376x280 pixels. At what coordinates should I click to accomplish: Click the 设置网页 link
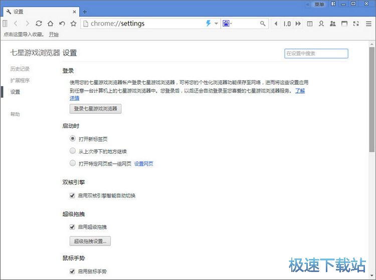(143, 164)
